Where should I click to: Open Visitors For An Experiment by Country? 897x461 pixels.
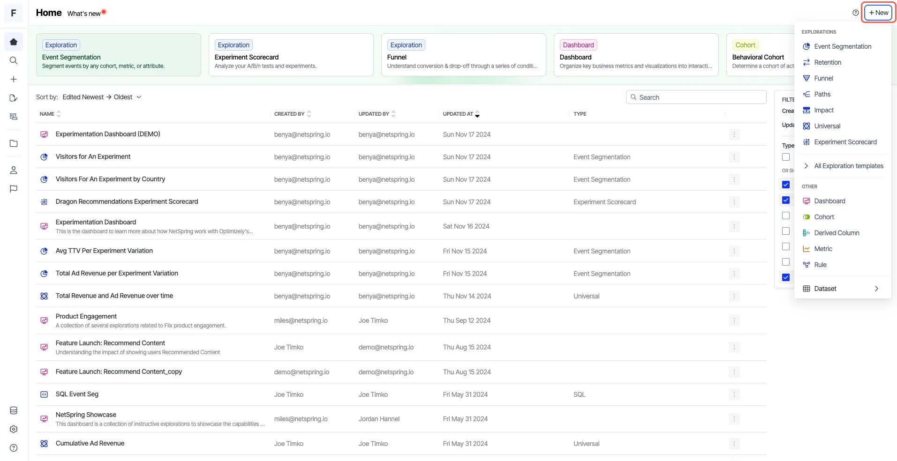(x=110, y=179)
